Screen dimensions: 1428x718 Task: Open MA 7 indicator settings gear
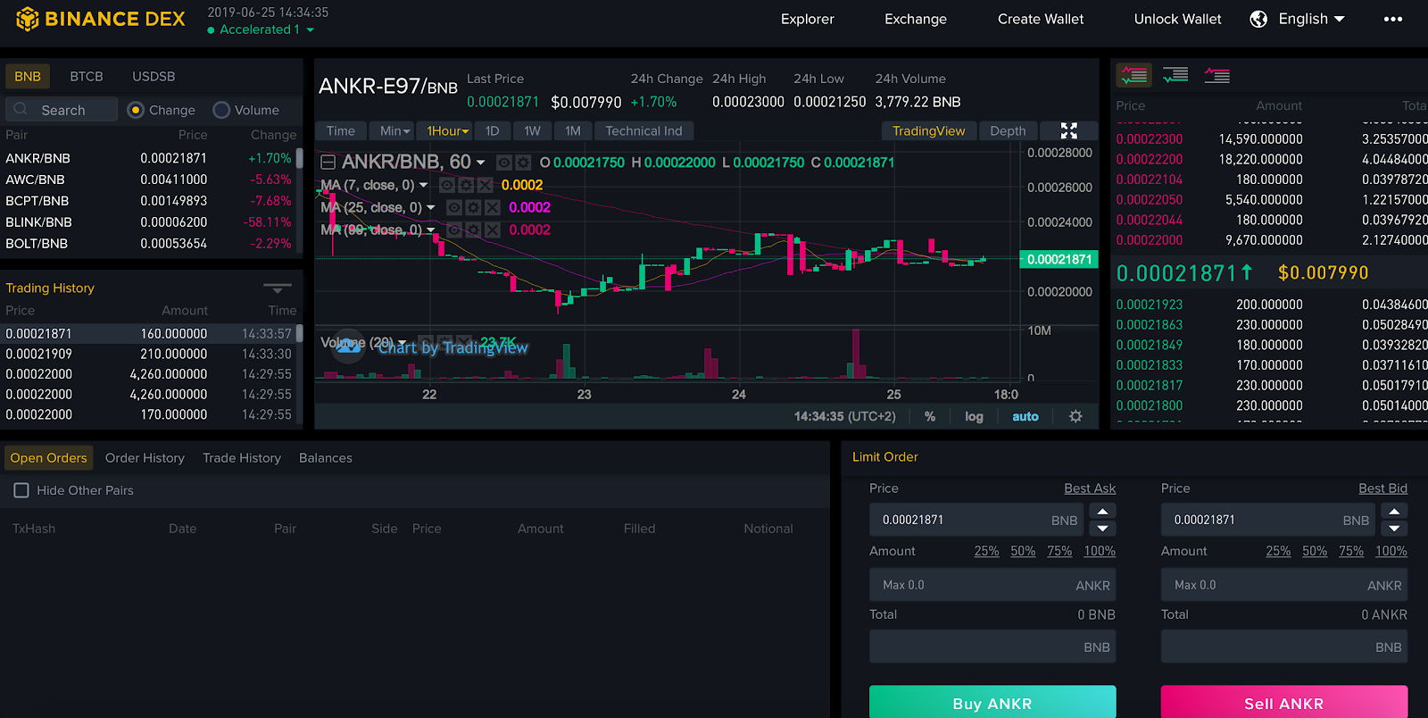[x=466, y=185]
